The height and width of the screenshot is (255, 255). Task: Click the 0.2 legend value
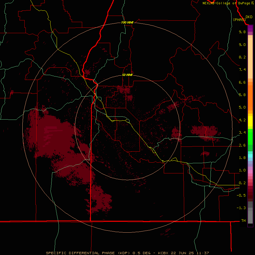click(x=242, y=183)
